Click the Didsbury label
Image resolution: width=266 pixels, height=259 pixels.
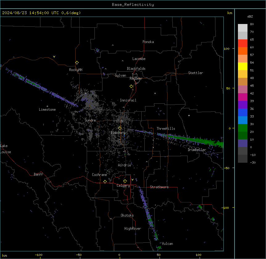coord(118,133)
